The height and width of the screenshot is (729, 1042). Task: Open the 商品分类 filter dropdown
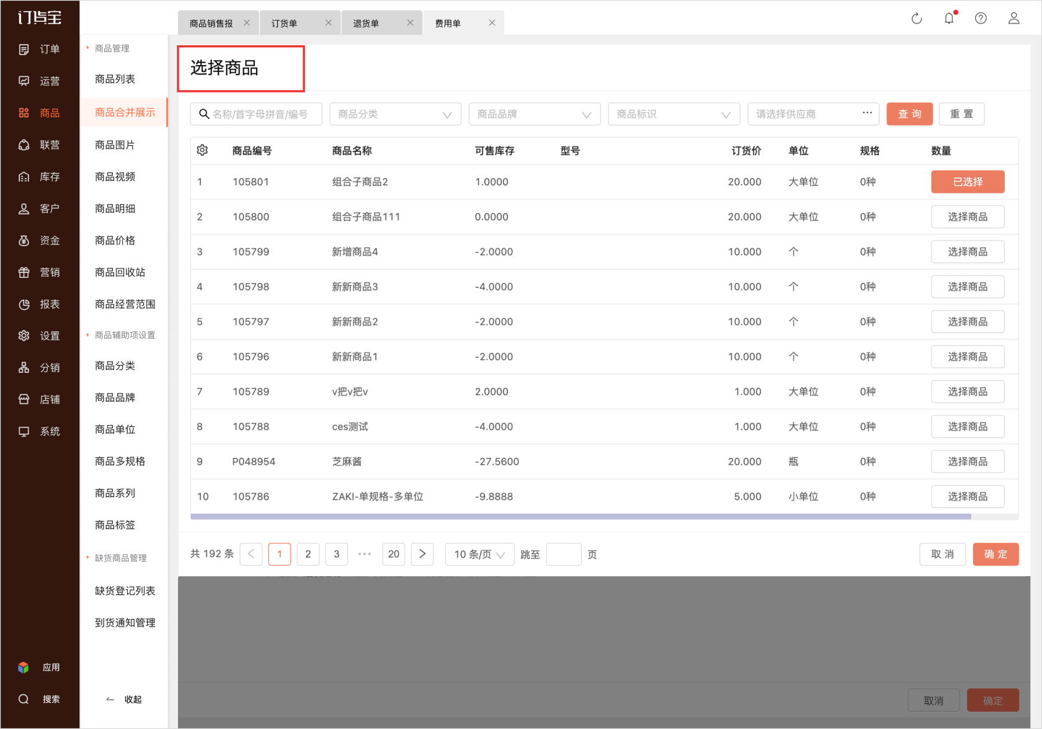tap(396, 114)
